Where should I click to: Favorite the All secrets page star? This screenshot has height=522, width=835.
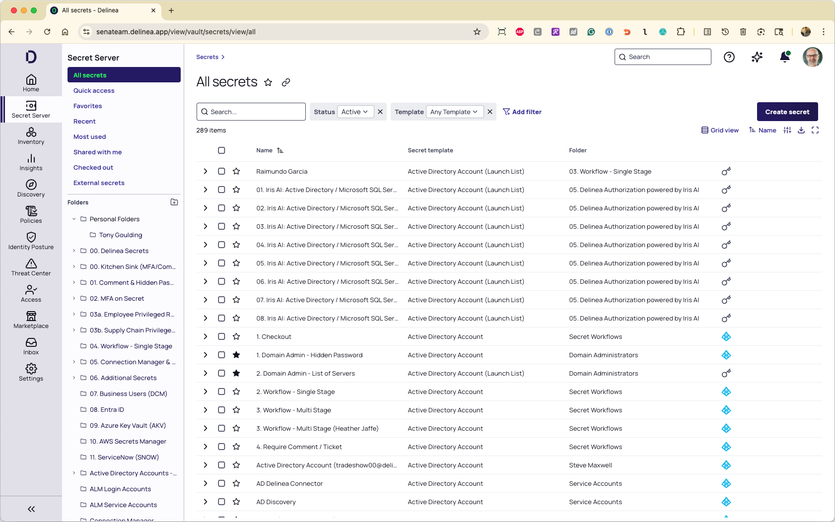click(268, 82)
